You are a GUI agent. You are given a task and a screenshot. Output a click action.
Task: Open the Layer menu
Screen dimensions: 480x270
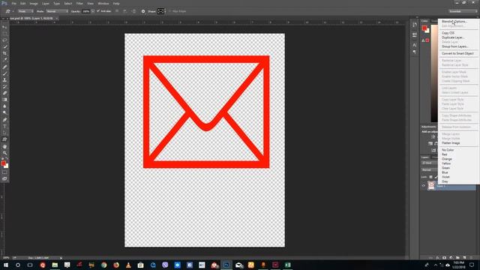click(x=46, y=3)
